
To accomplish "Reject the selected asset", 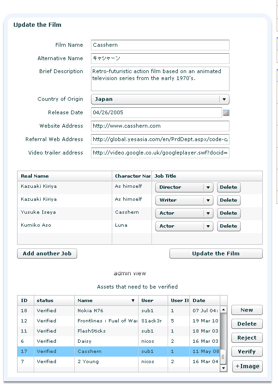I will pyautogui.click(x=247, y=338).
